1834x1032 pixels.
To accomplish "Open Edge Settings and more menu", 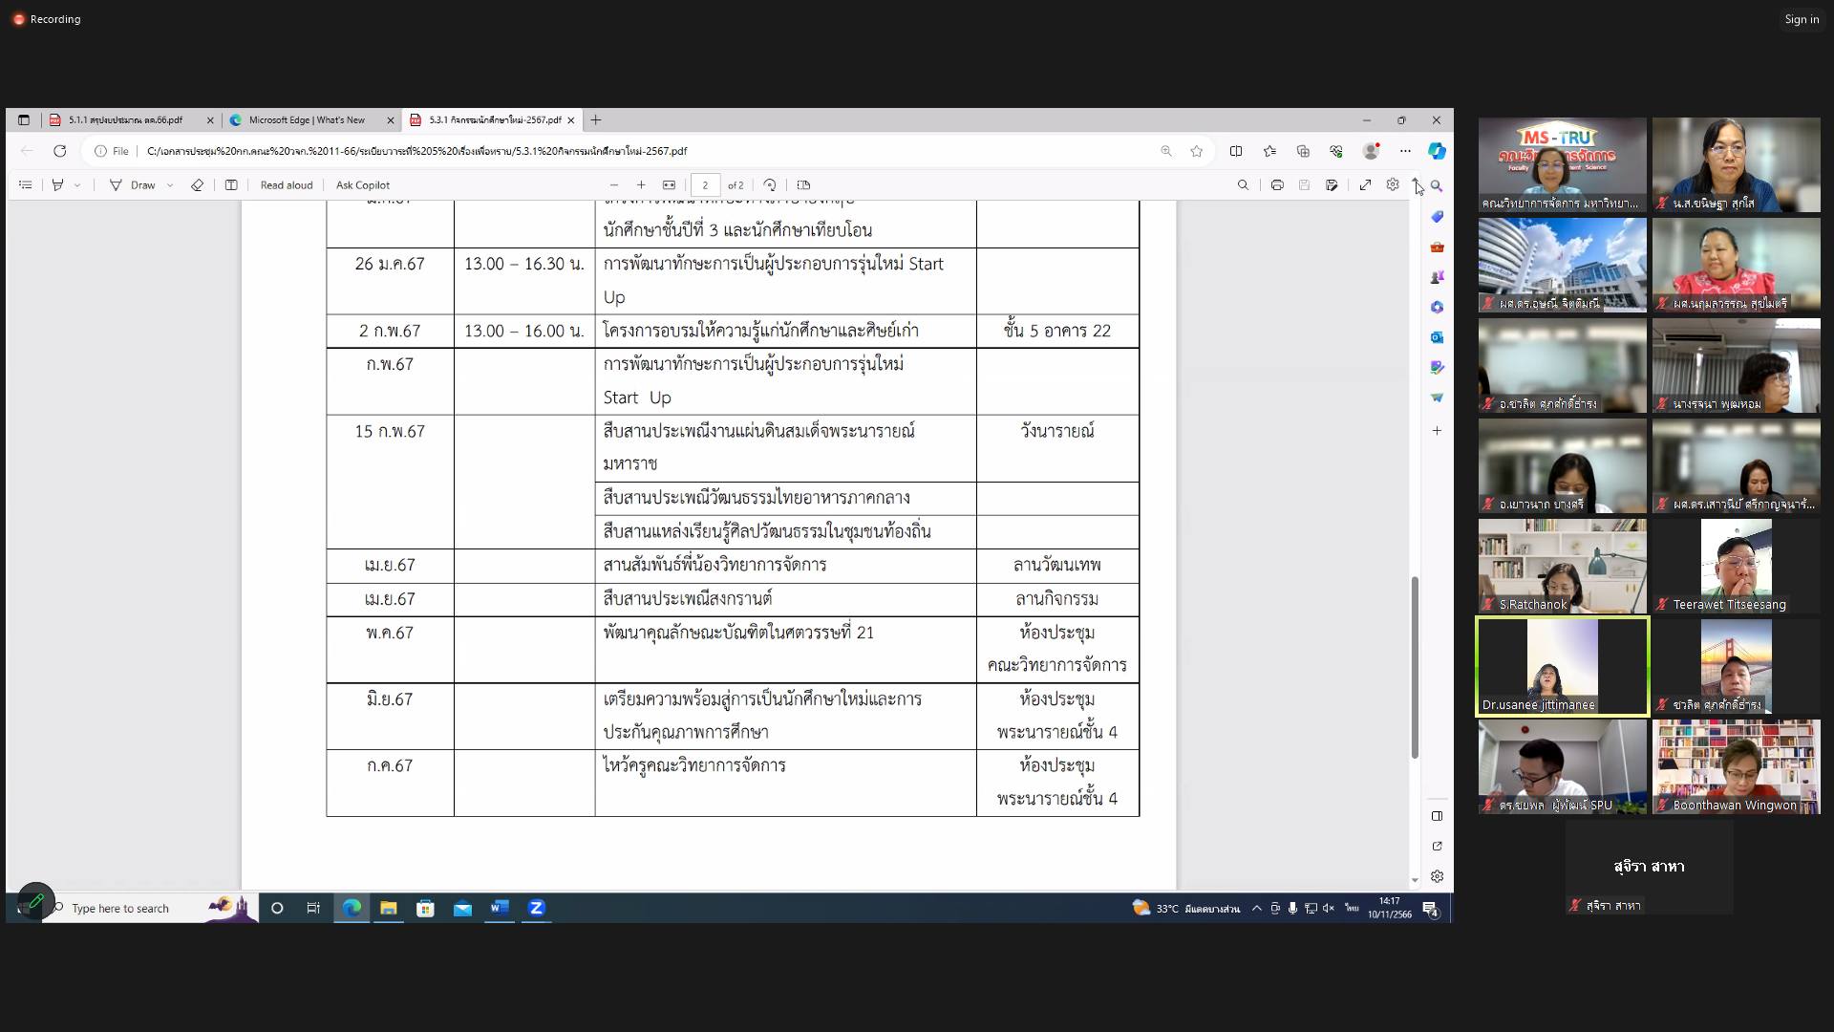I will [1405, 151].
